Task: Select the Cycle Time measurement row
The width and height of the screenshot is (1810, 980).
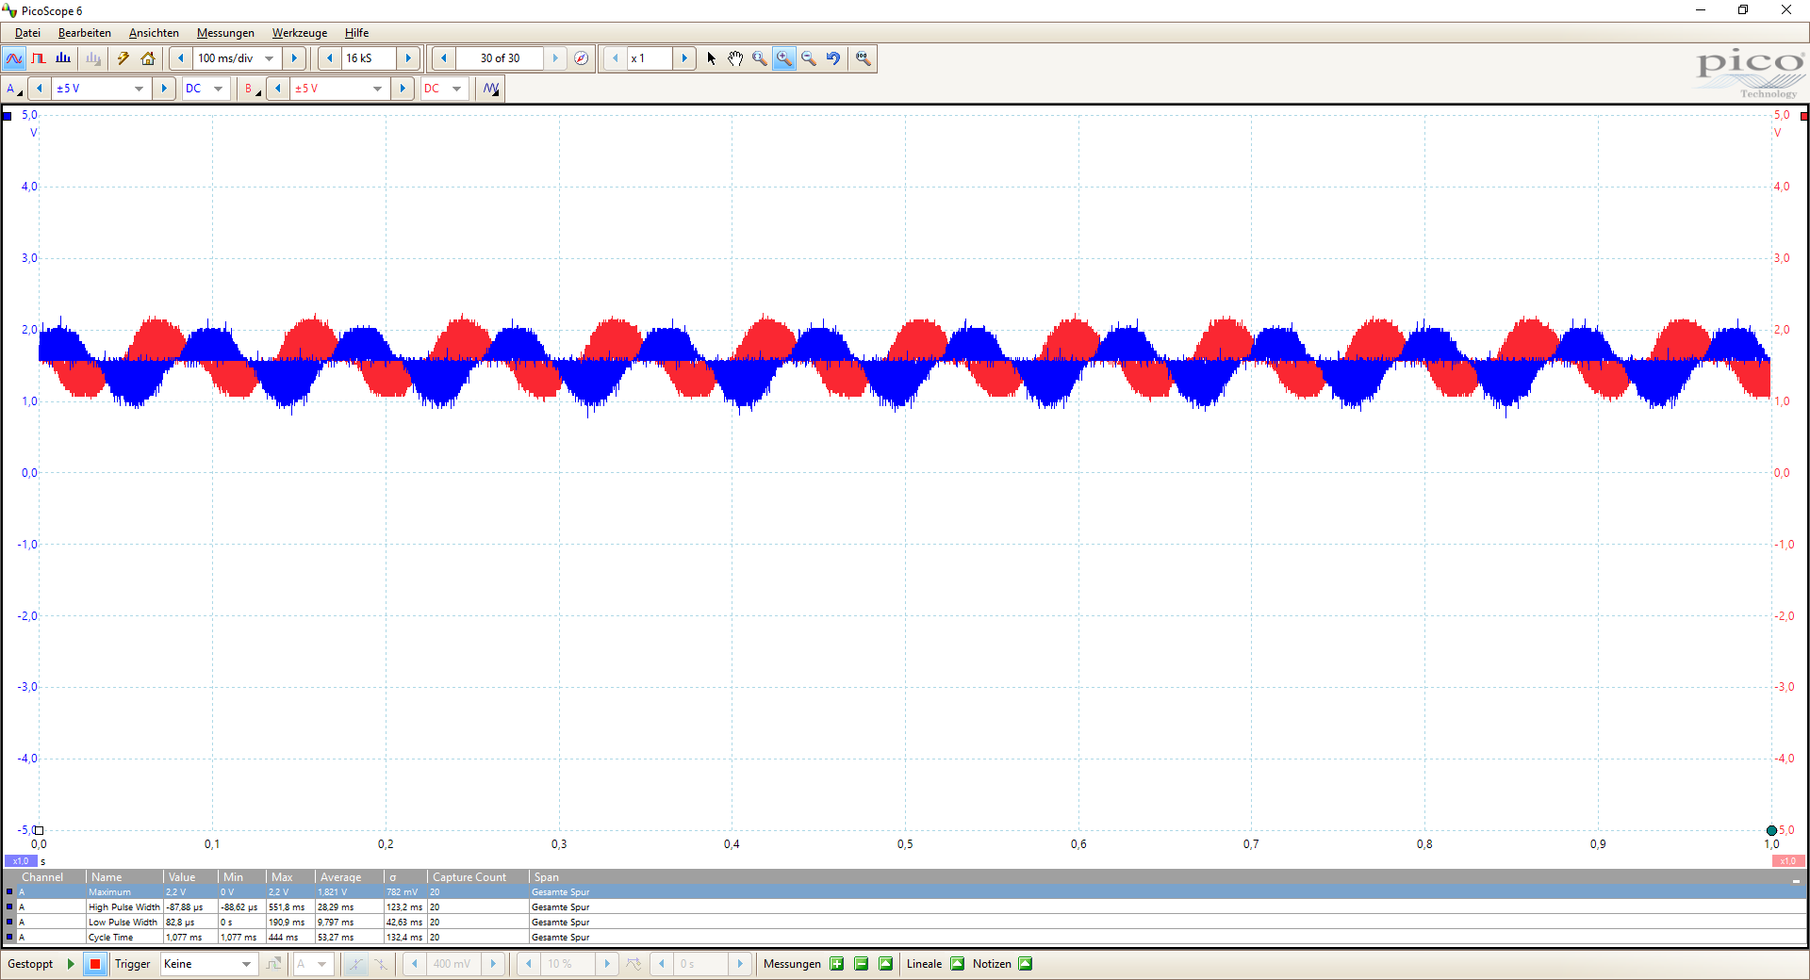Action: 905,937
